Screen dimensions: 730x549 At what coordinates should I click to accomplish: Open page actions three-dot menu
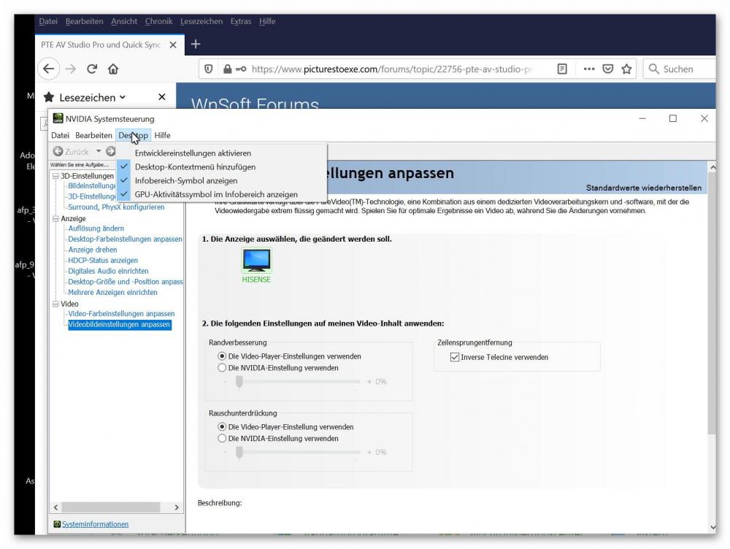click(x=589, y=69)
